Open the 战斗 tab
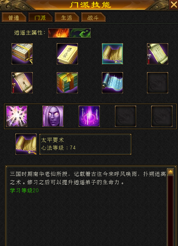This screenshot has height=246, width=178. (x=93, y=17)
